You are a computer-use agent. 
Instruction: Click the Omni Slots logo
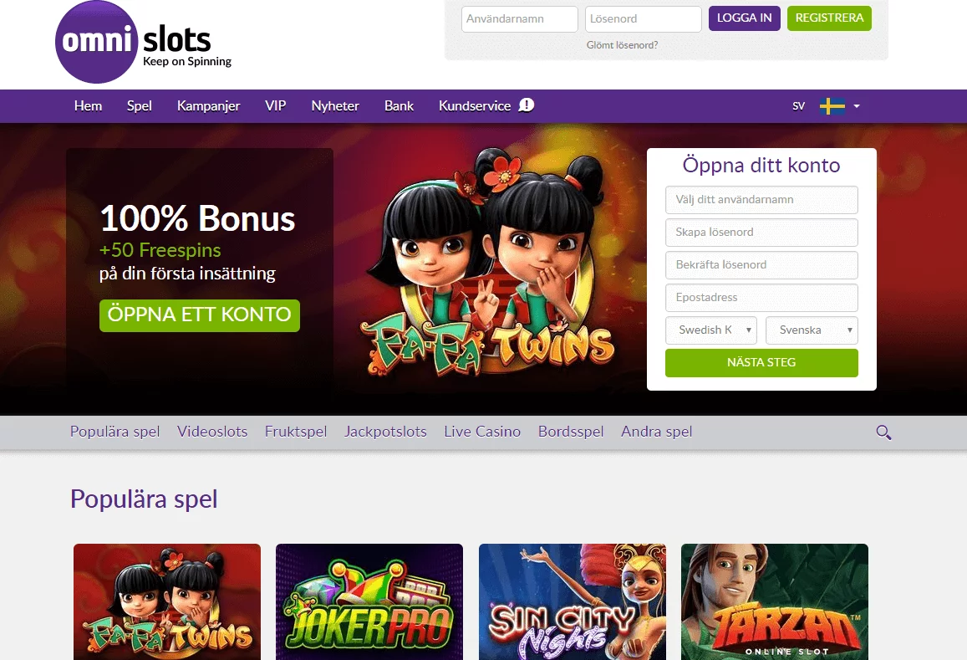(142, 43)
